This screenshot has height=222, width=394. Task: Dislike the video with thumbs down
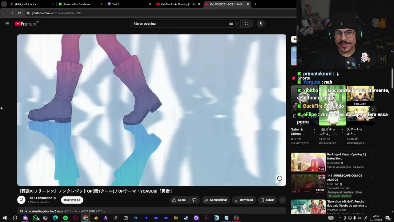[194, 200]
